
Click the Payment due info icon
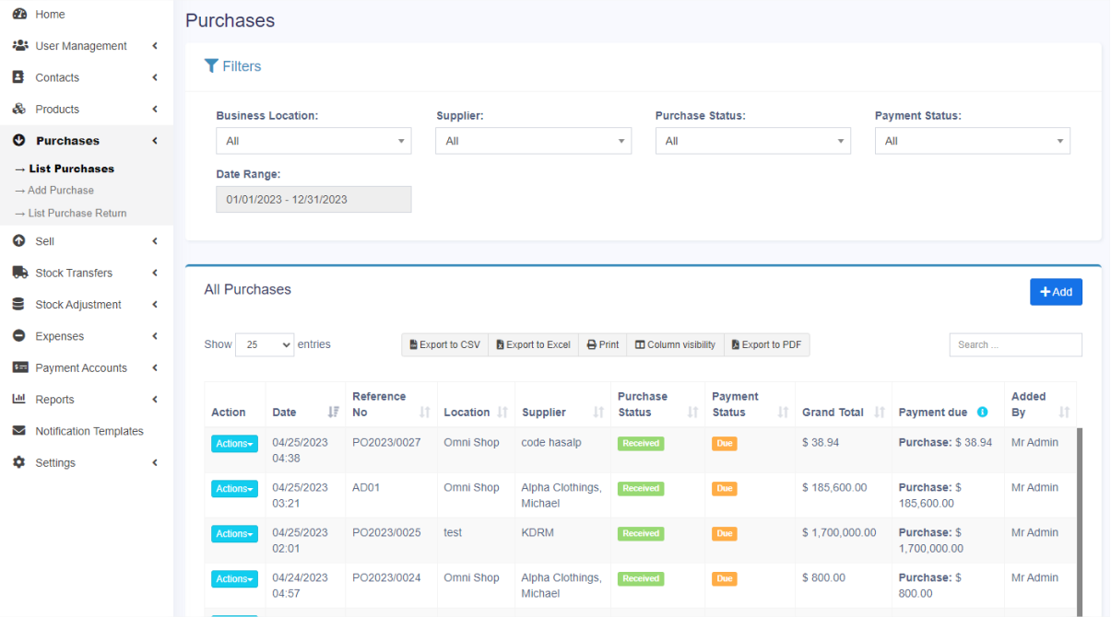coord(982,413)
